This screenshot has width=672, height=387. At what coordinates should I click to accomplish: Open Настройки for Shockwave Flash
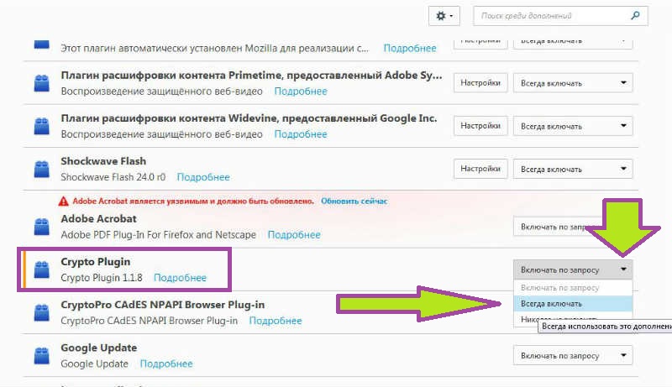pyautogui.click(x=480, y=169)
